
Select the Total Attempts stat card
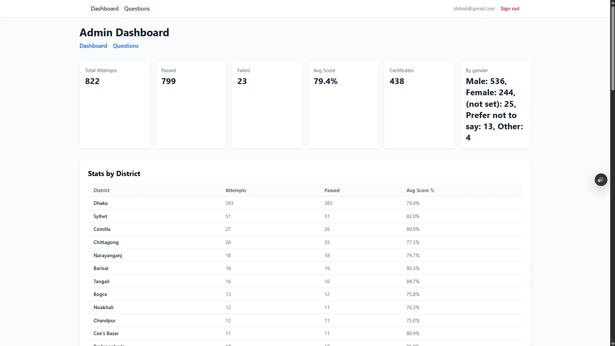tap(115, 105)
